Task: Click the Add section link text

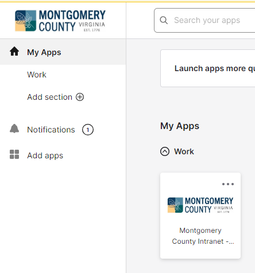Action: pos(49,97)
